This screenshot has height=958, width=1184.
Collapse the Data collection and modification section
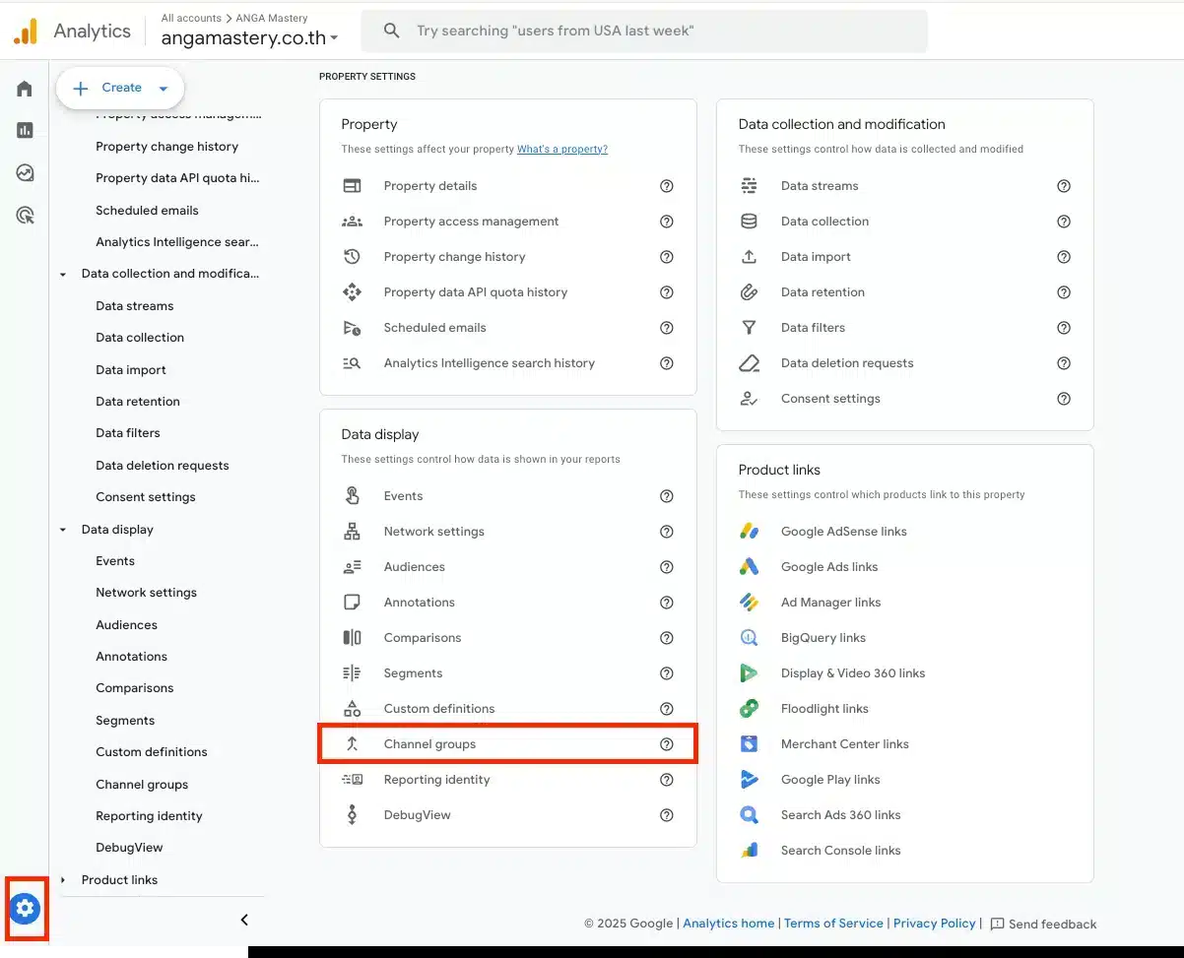coord(63,275)
